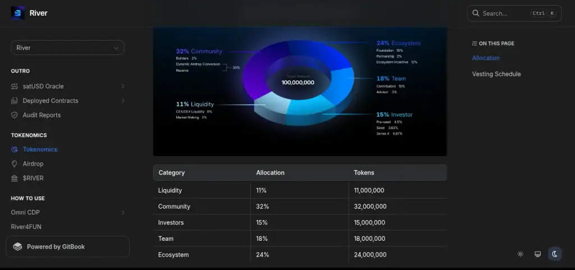
Task: Click the Tokens column header
Action: [364, 172]
